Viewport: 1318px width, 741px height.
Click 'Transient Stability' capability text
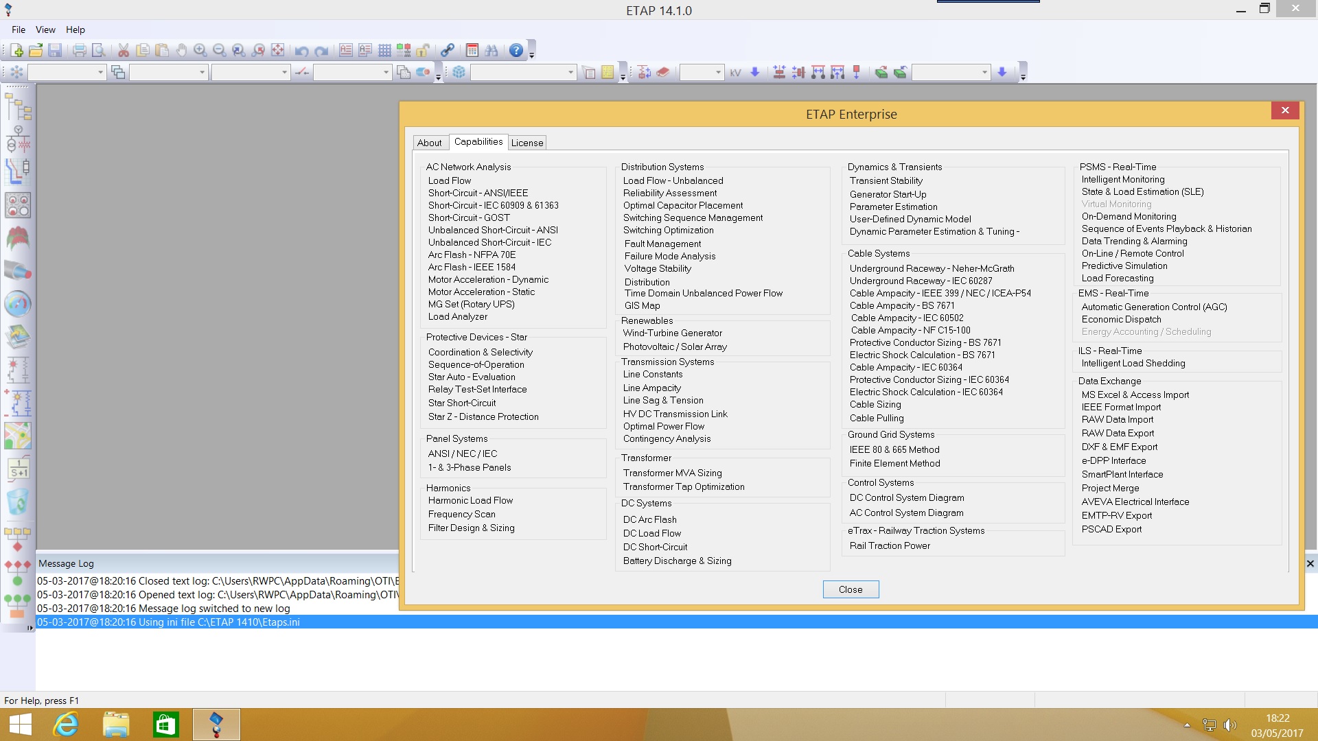pos(886,180)
